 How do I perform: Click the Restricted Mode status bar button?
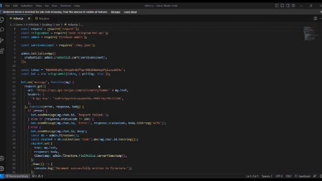17,176
